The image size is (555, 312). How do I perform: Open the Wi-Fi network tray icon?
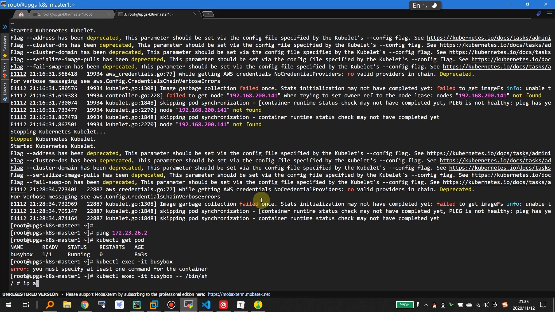pos(478,305)
